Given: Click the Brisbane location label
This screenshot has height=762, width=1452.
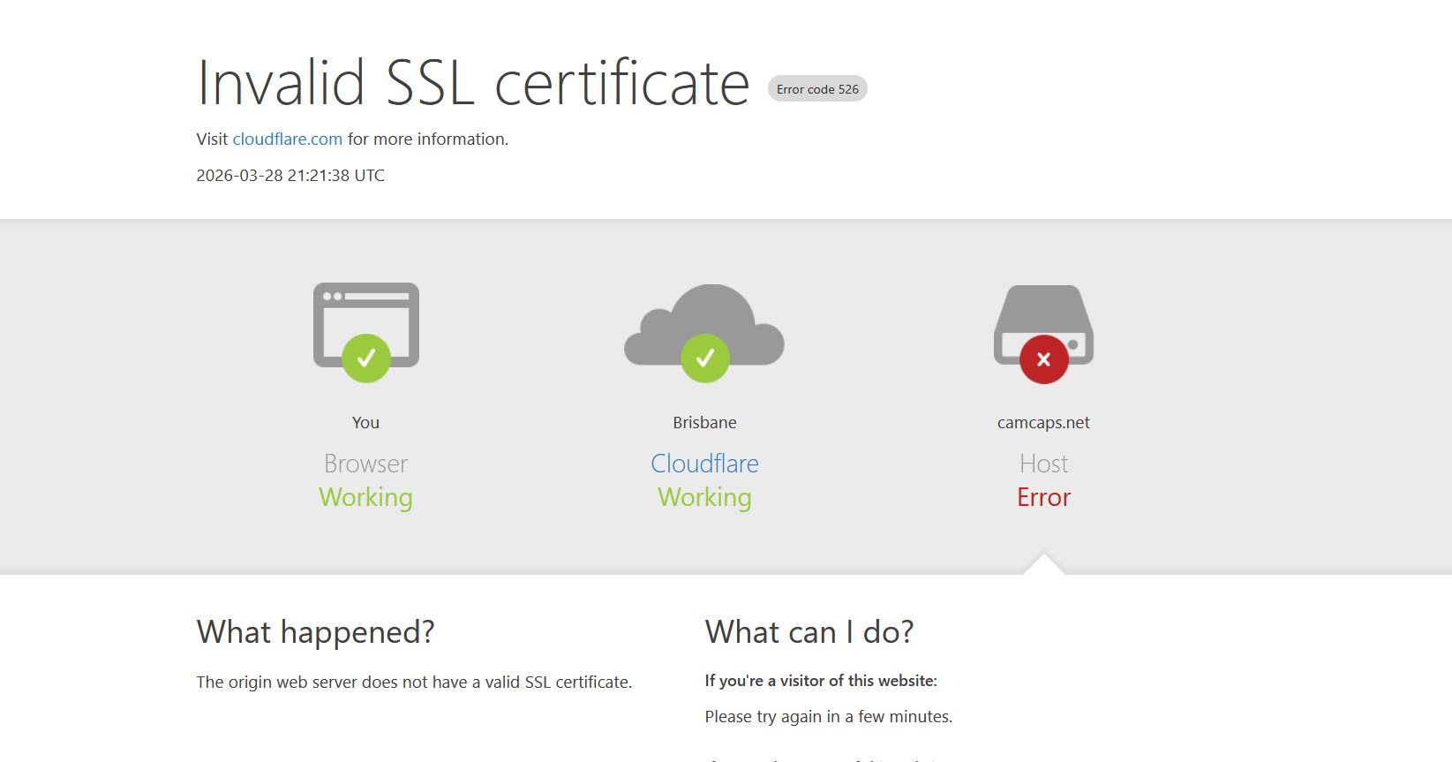Looking at the screenshot, I should pos(704,423).
